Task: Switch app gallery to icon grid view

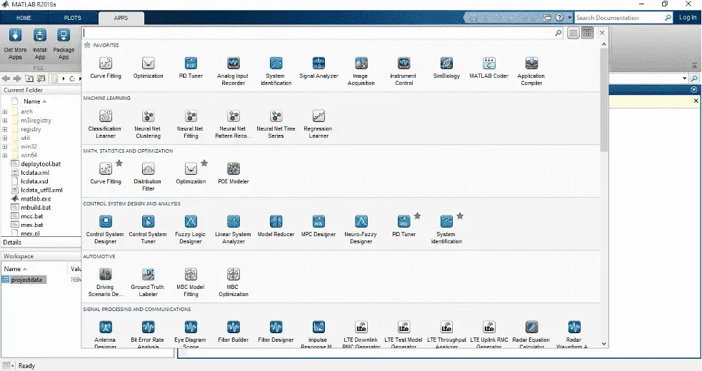Action: pos(588,33)
